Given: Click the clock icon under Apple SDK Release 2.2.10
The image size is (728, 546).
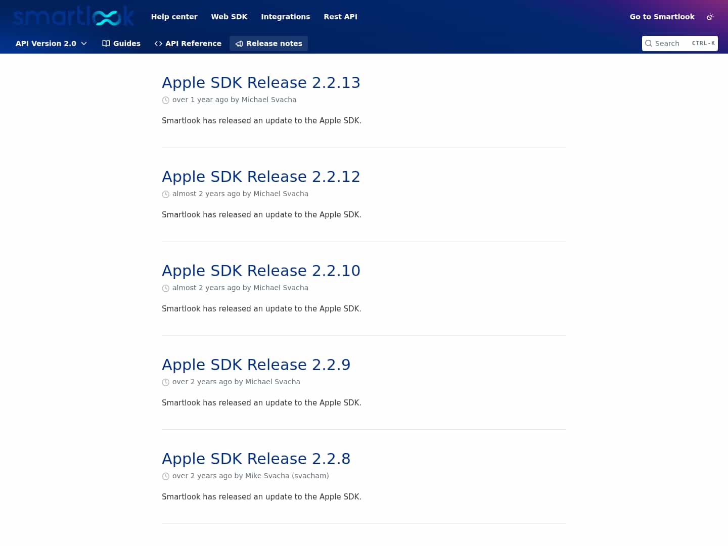Looking at the screenshot, I should (166, 288).
